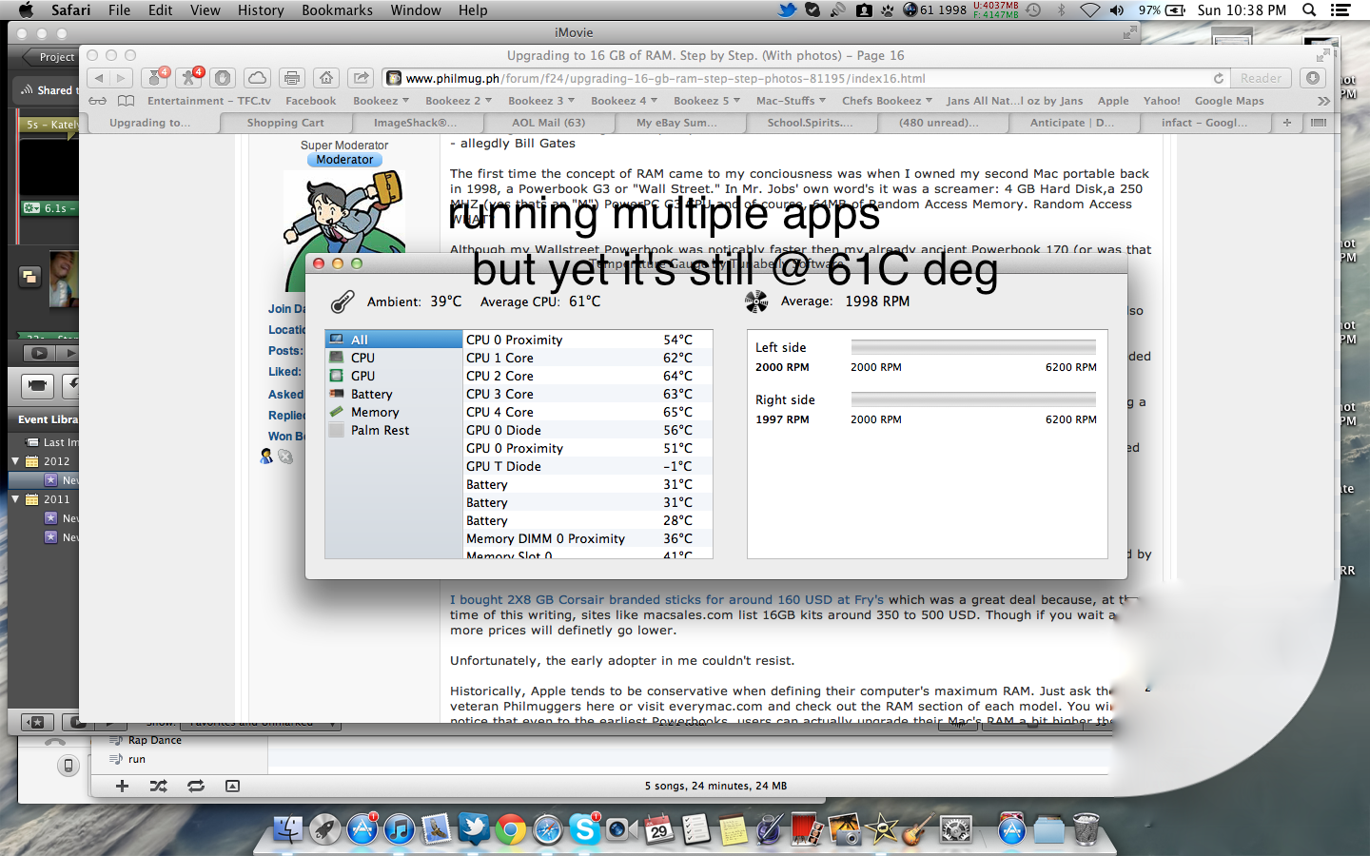Select the Rap Dance playlist in iTunes
This screenshot has width=1370, height=856.
(155, 740)
